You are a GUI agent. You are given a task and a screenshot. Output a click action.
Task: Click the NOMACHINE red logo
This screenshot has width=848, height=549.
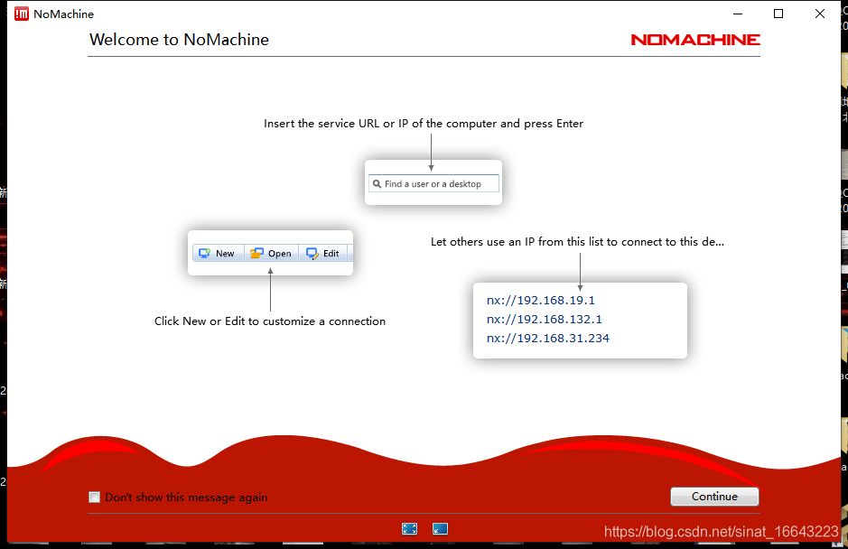(695, 40)
